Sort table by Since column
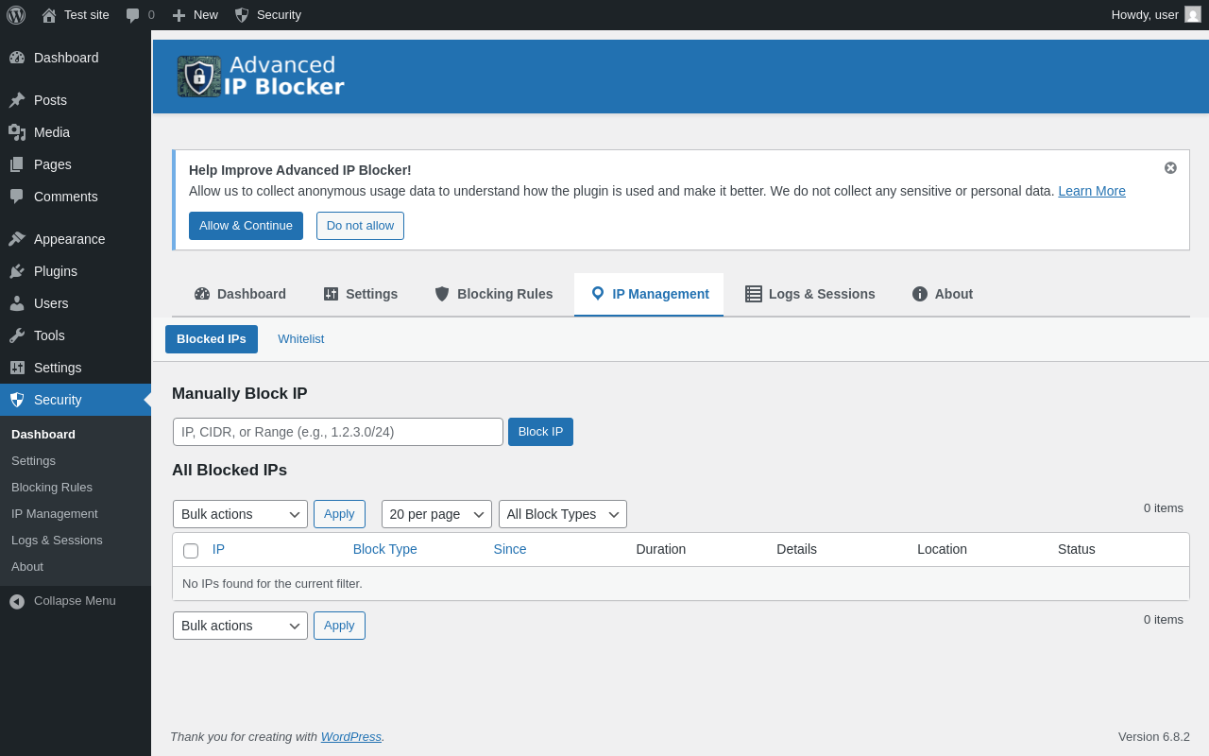This screenshot has height=756, width=1209. pyautogui.click(x=510, y=549)
